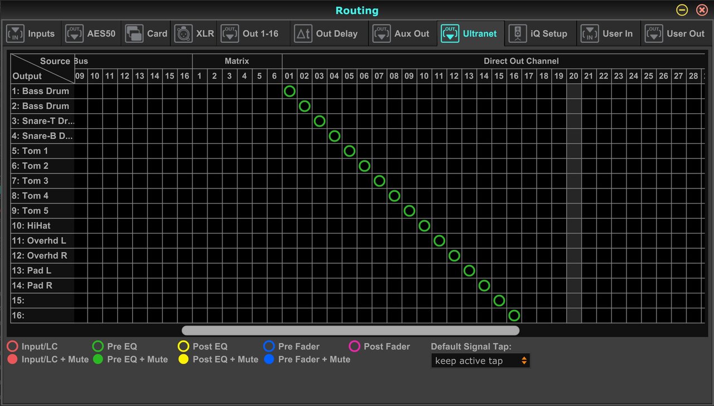The width and height of the screenshot is (714, 406).
Task: Click the Input/LC + Mute filled red icon
Action: (12, 359)
